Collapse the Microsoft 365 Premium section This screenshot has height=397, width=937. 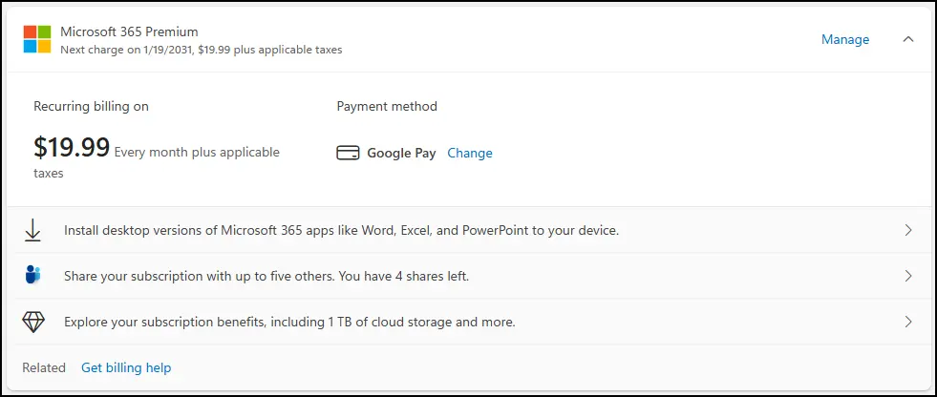(x=908, y=39)
